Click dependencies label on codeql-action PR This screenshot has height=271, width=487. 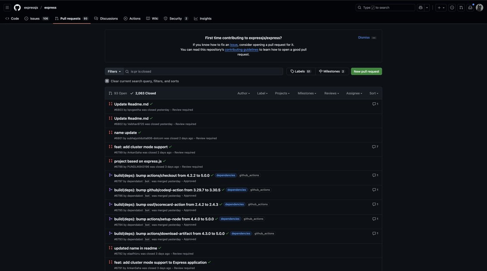point(237,190)
